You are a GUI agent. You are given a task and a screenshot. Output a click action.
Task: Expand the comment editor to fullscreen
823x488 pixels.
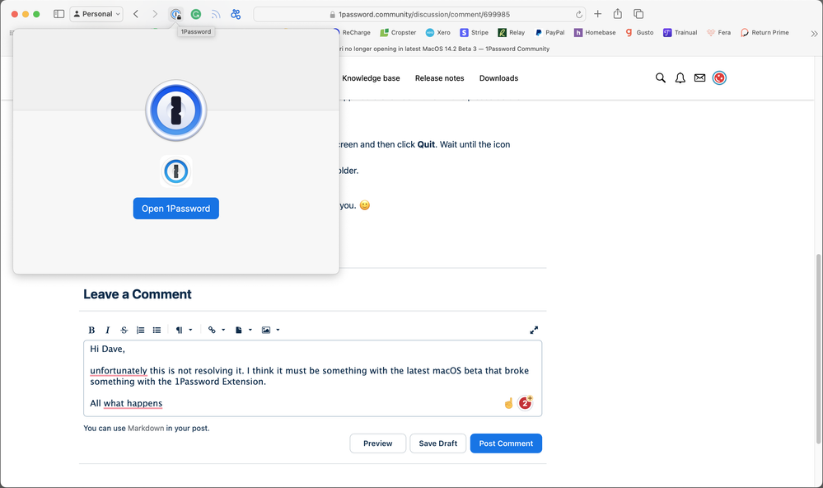pyautogui.click(x=534, y=330)
